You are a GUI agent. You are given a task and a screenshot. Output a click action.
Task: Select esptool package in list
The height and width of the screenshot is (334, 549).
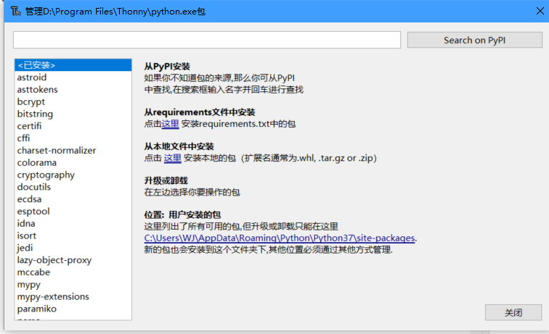coord(73,212)
